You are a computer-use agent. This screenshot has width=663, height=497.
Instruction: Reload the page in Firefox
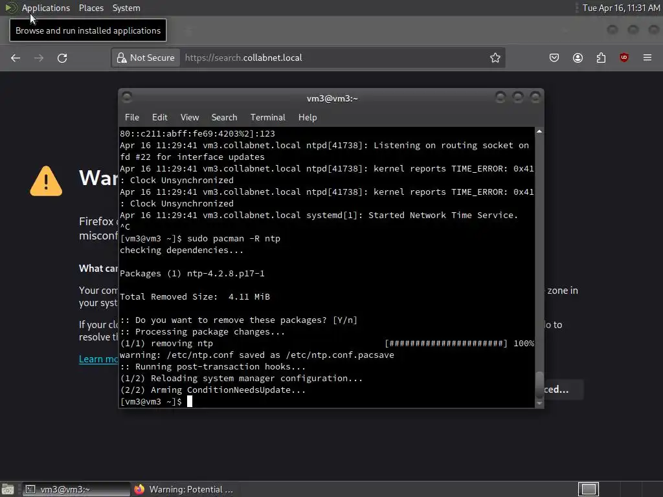click(62, 58)
